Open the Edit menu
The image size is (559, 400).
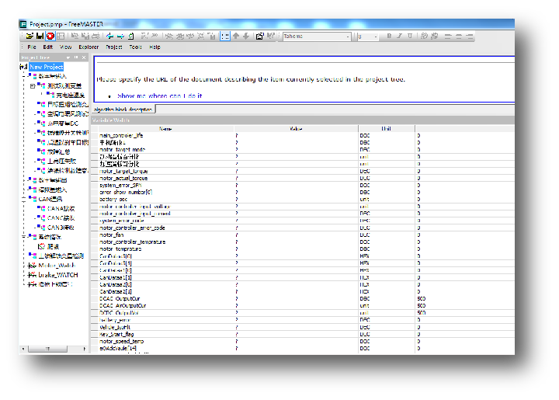coord(48,47)
